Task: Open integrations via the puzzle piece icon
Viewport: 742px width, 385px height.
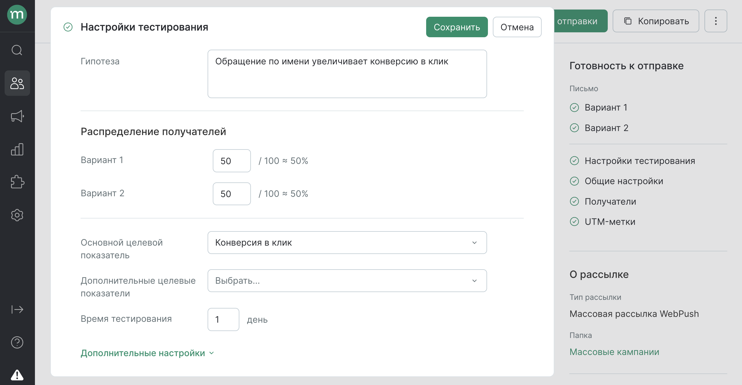Action: (17, 182)
